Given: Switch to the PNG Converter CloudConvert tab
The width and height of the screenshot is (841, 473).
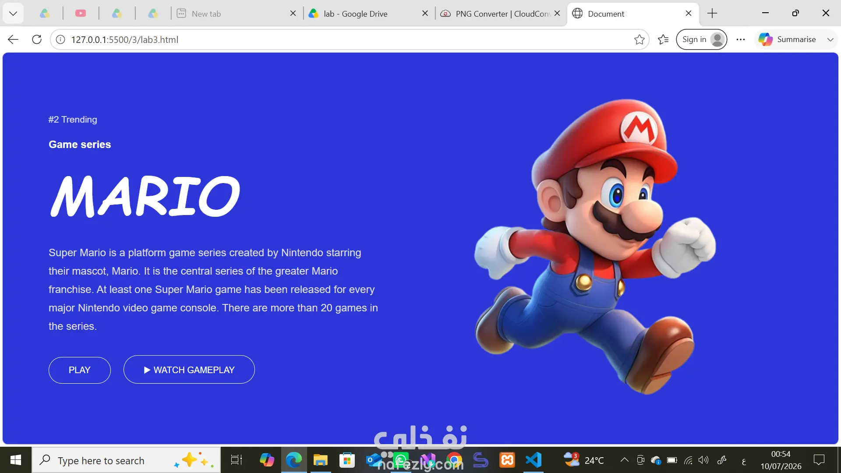Looking at the screenshot, I should 500,14.
